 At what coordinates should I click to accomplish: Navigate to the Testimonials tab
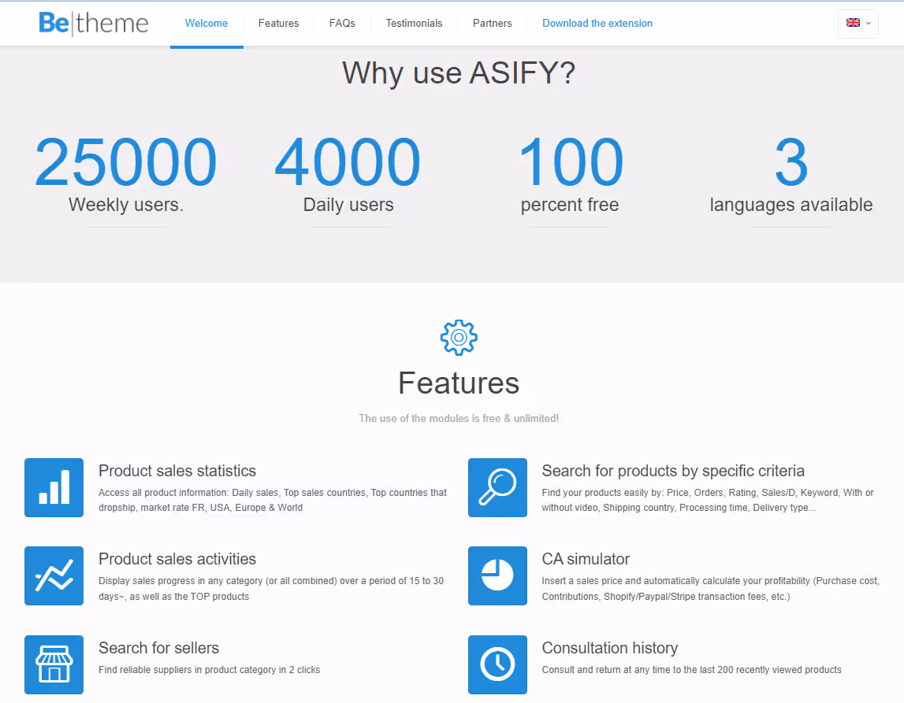pos(414,24)
